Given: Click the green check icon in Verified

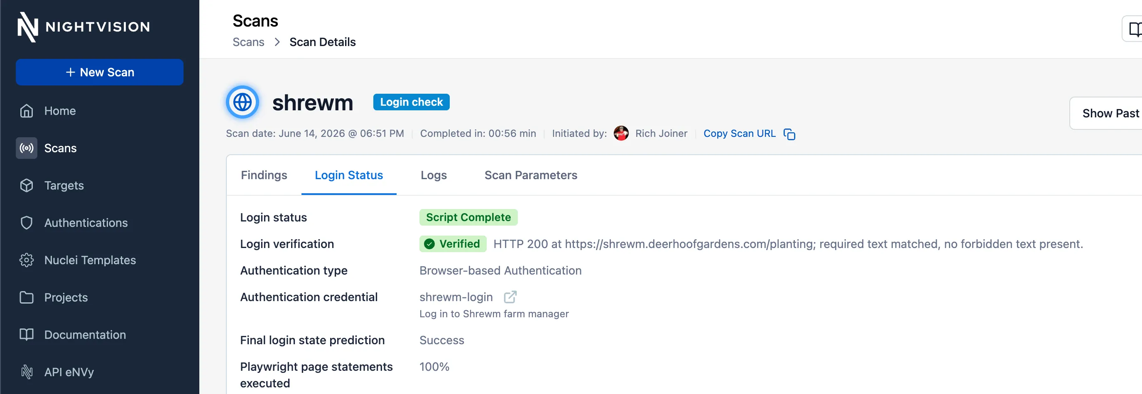Looking at the screenshot, I should 429,244.
